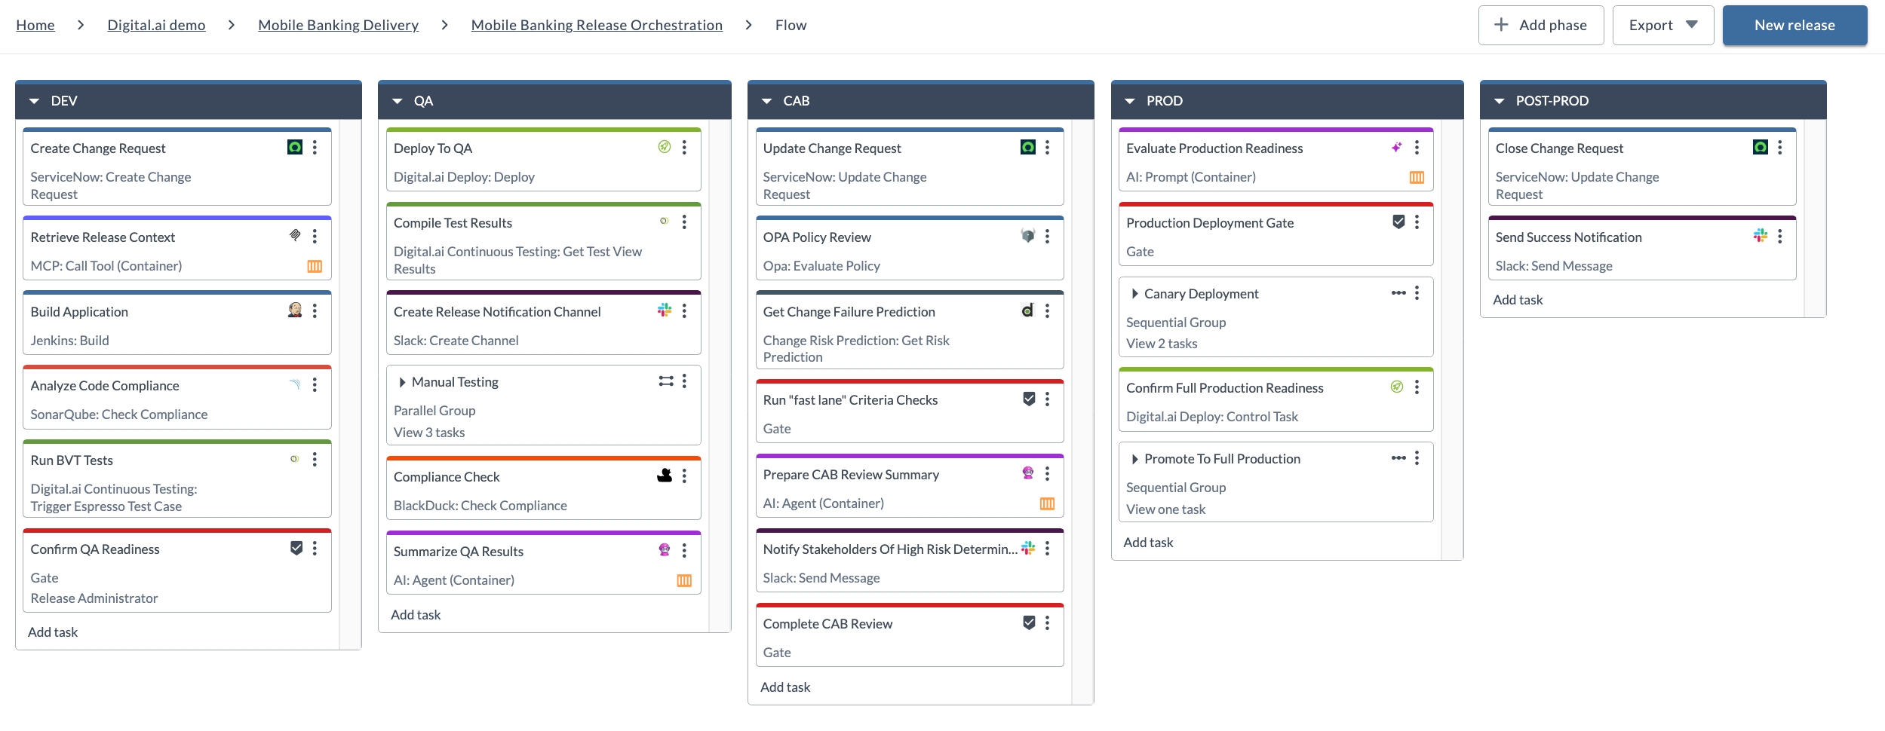
Task: Click ServiceNow icon on Create Change Request
Action: [x=295, y=148]
